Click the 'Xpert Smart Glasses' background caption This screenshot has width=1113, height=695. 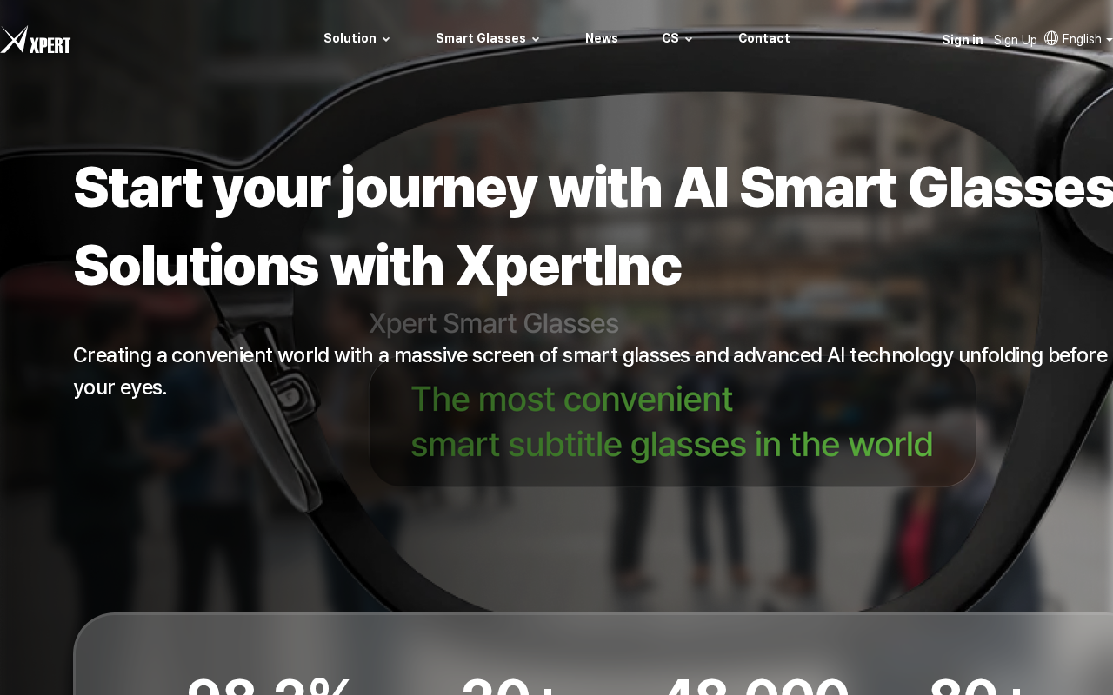[x=494, y=323]
